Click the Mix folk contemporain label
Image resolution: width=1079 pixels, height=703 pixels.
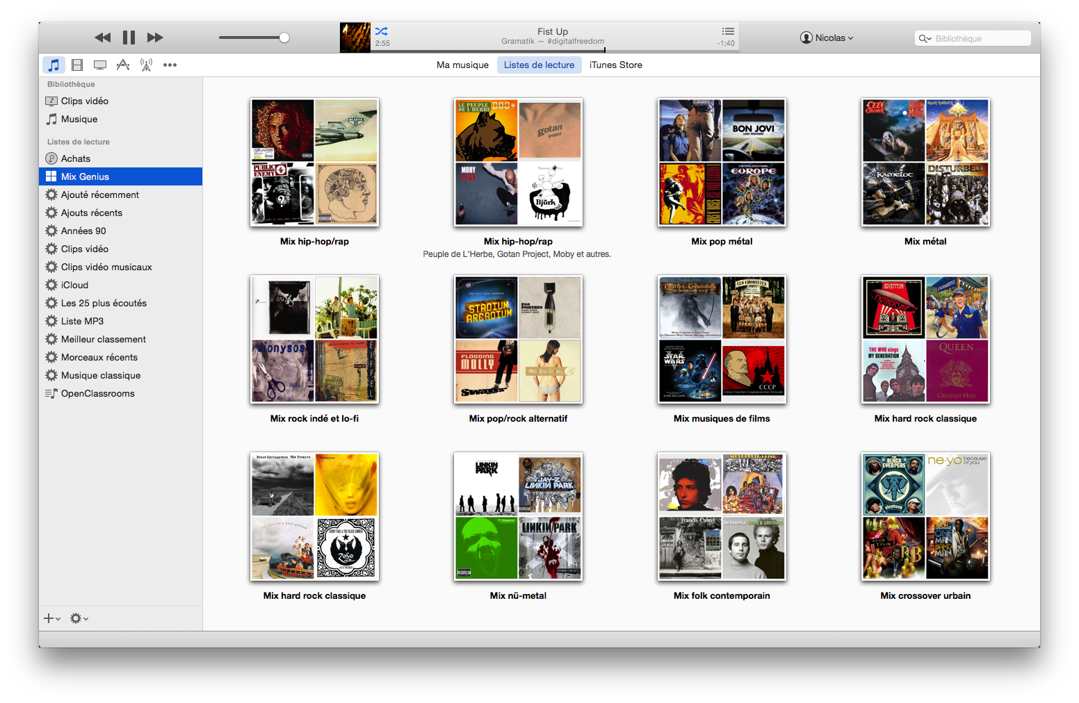(722, 596)
